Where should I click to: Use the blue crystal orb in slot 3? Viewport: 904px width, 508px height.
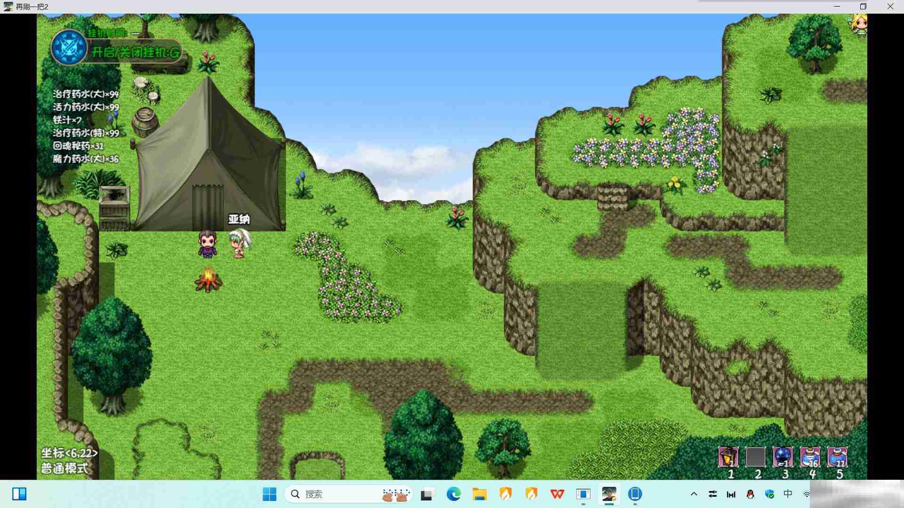coord(783,457)
